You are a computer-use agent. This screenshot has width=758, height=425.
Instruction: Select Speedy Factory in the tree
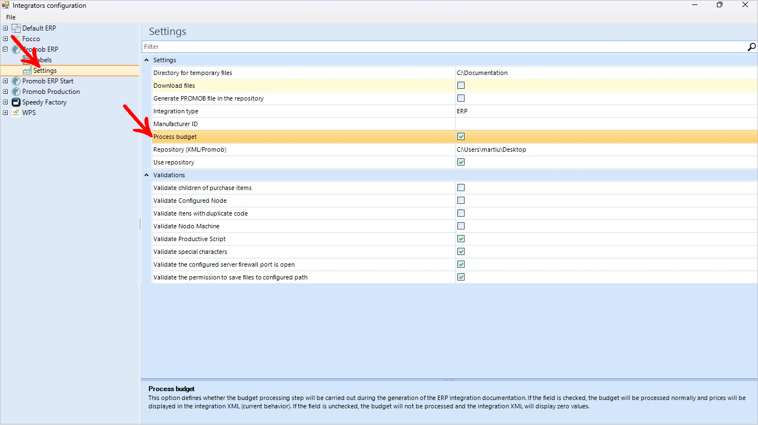pyautogui.click(x=44, y=102)
